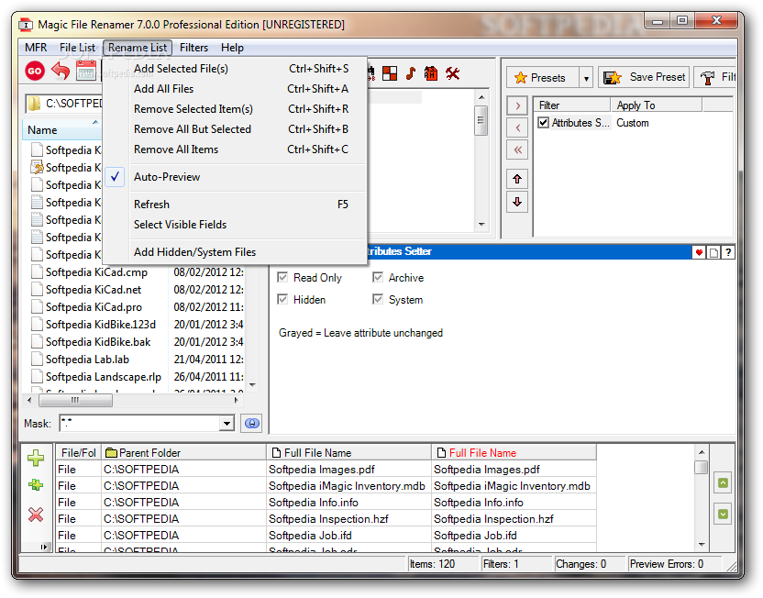
Task: Select Softpedia Inspection.hzf row
Action: point(326,519)
